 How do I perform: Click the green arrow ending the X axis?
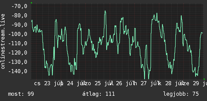204,79
